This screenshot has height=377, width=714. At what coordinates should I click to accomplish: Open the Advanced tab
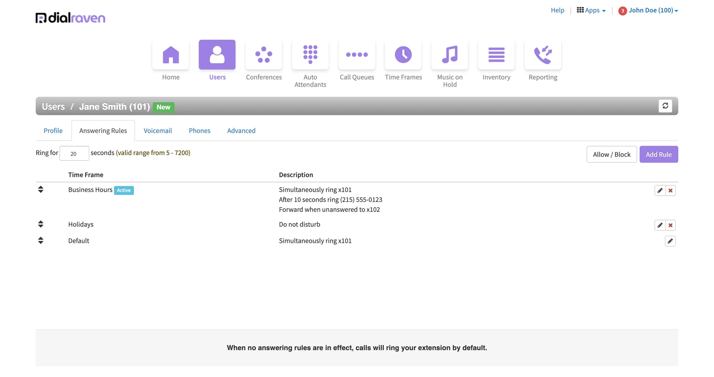click(241, 131)
